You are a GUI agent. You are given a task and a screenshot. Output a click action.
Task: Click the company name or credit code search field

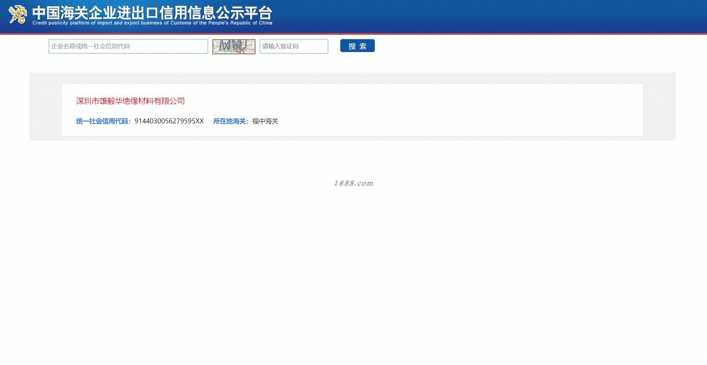click(128, 46)
